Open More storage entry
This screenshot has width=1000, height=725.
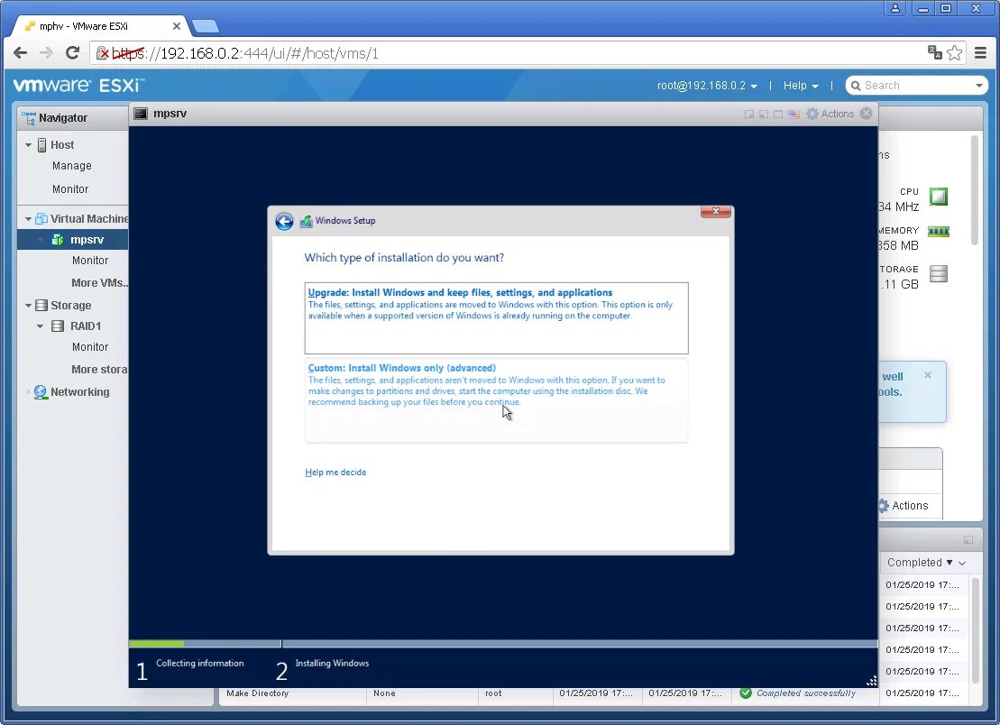(x=99, y=370)
